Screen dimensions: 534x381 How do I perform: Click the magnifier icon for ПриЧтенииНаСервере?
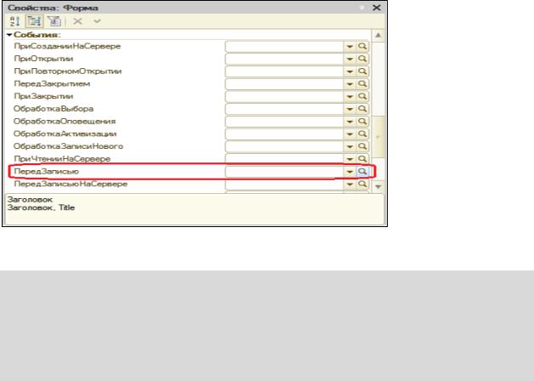click(362, 159)
